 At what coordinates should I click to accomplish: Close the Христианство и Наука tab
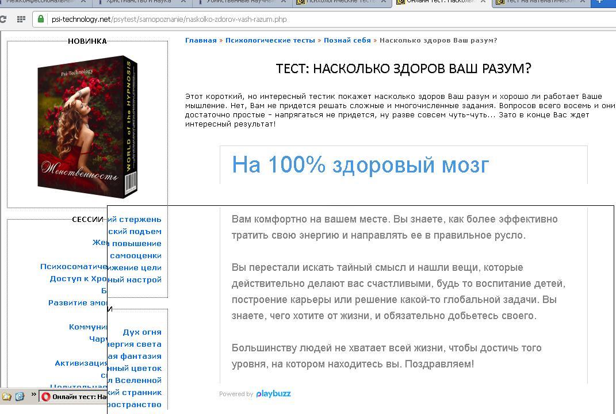184,2
